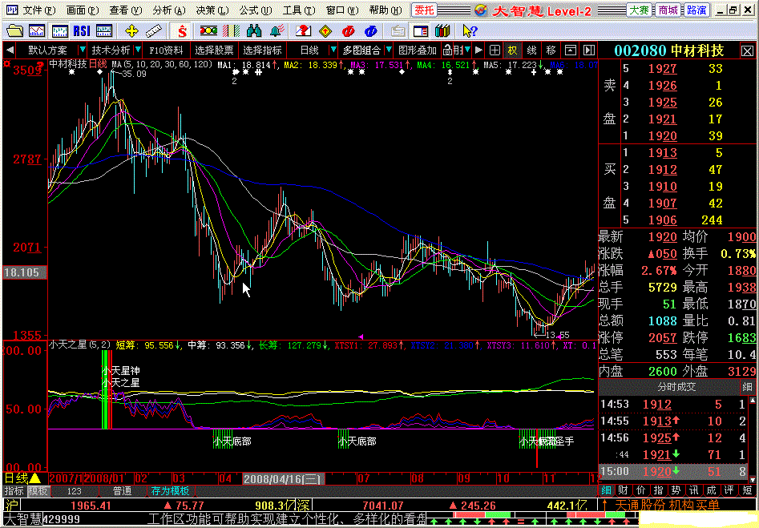Screen dimensions: 759x528
Task: Click the right scroll arrow of chart bar
Action: click(x=478, y=50)
